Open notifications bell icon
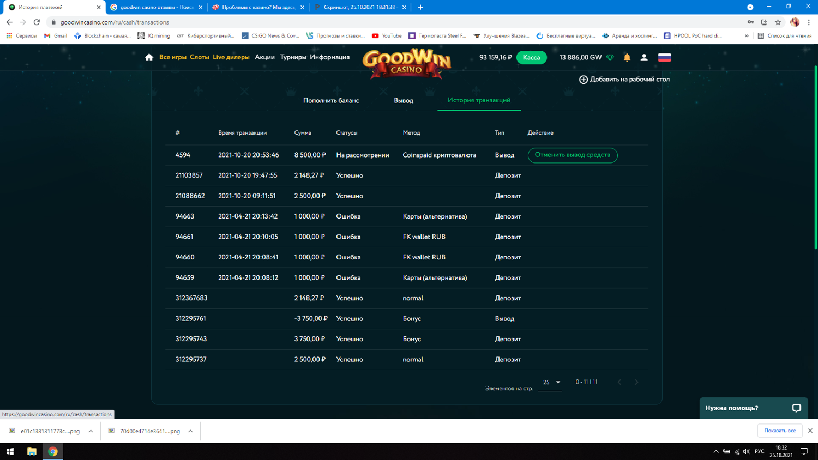 [627, 57]
